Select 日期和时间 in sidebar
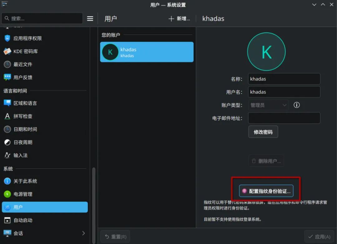 [x=45, y=129]
